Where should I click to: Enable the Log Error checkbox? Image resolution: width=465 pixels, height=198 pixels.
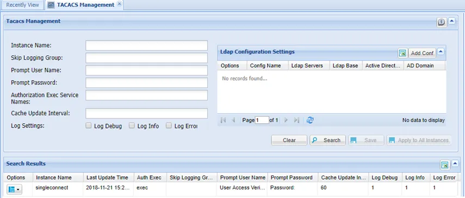point(169,126)
